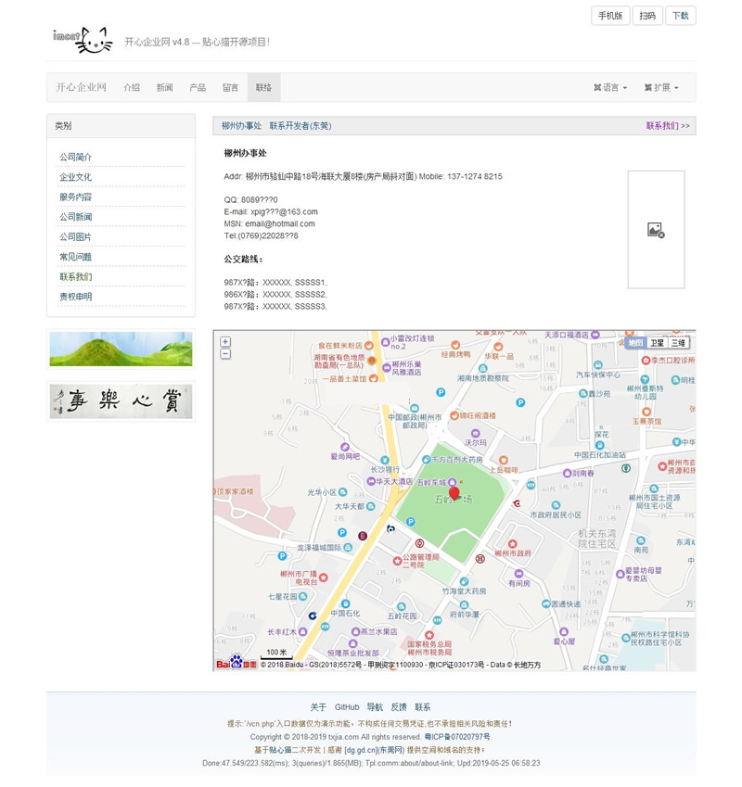742x787 pixels.
Task: Click the email xpig???@163.com text
Action: 284,211
